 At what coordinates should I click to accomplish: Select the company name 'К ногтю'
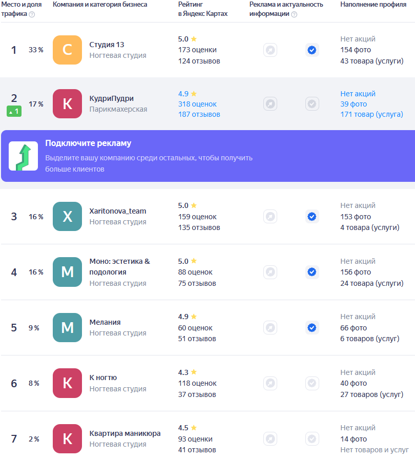tap(103, 378)
